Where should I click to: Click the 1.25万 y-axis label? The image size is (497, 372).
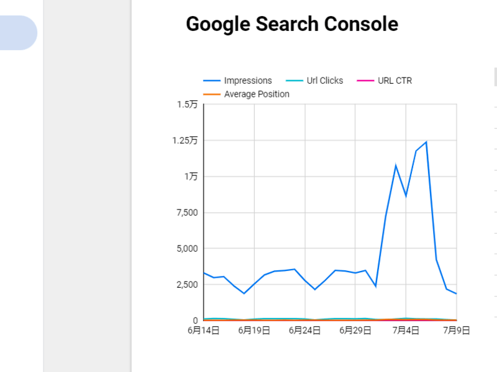pyautogui.click(x=185, y=141)
